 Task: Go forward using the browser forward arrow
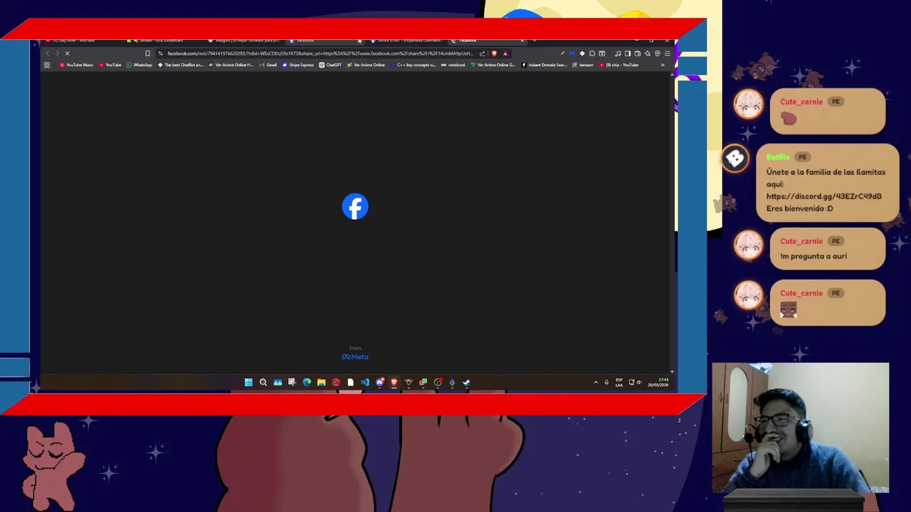tap(57, 53)
